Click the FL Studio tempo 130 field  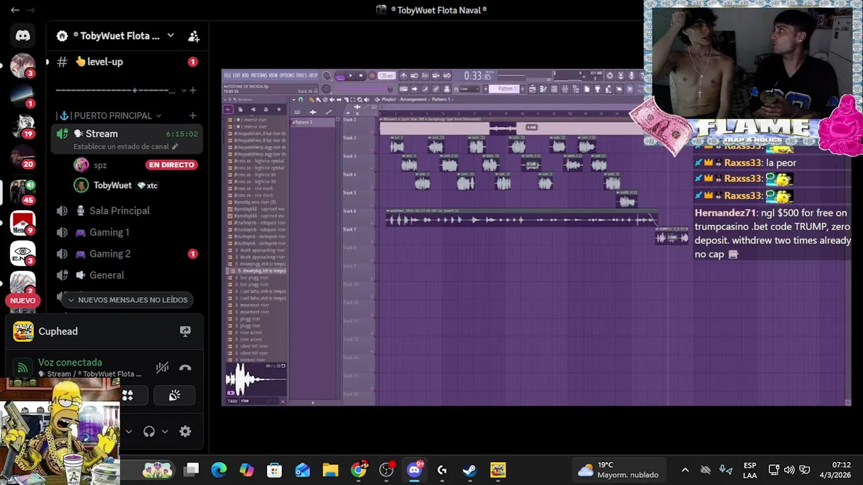pos(387,75)
